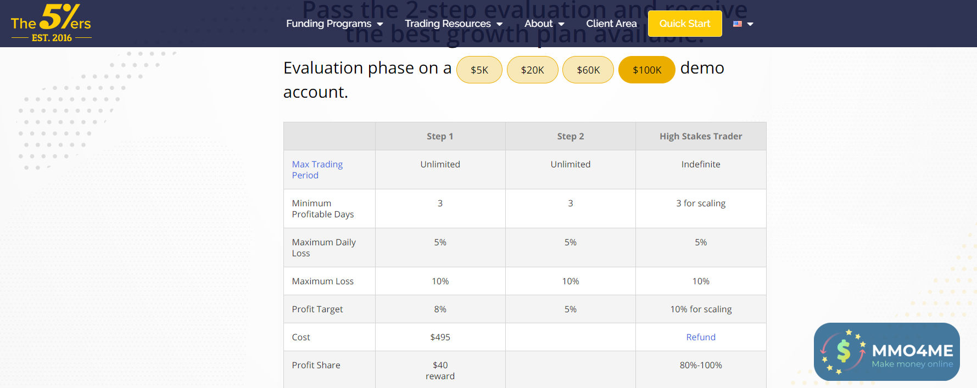
Task: Select the highlighted $100K account pill
Action: pyautogui.click(x=646, y=70)
